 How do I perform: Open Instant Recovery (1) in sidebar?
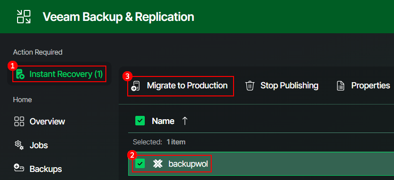coord(59,74)
